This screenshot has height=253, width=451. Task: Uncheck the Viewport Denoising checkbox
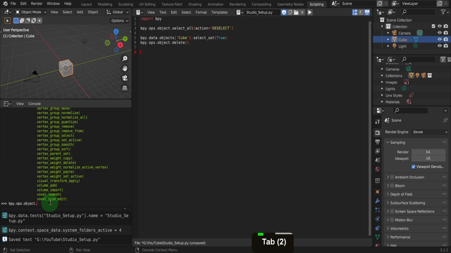(414, 167)
